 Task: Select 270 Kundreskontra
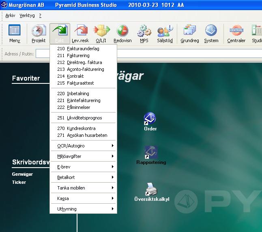83,128
